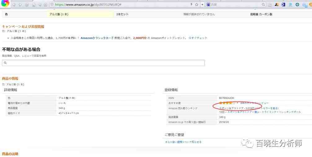
Task: Click the いいえ battery value cell
Action: pyautogui.click(x=62, y=103)
